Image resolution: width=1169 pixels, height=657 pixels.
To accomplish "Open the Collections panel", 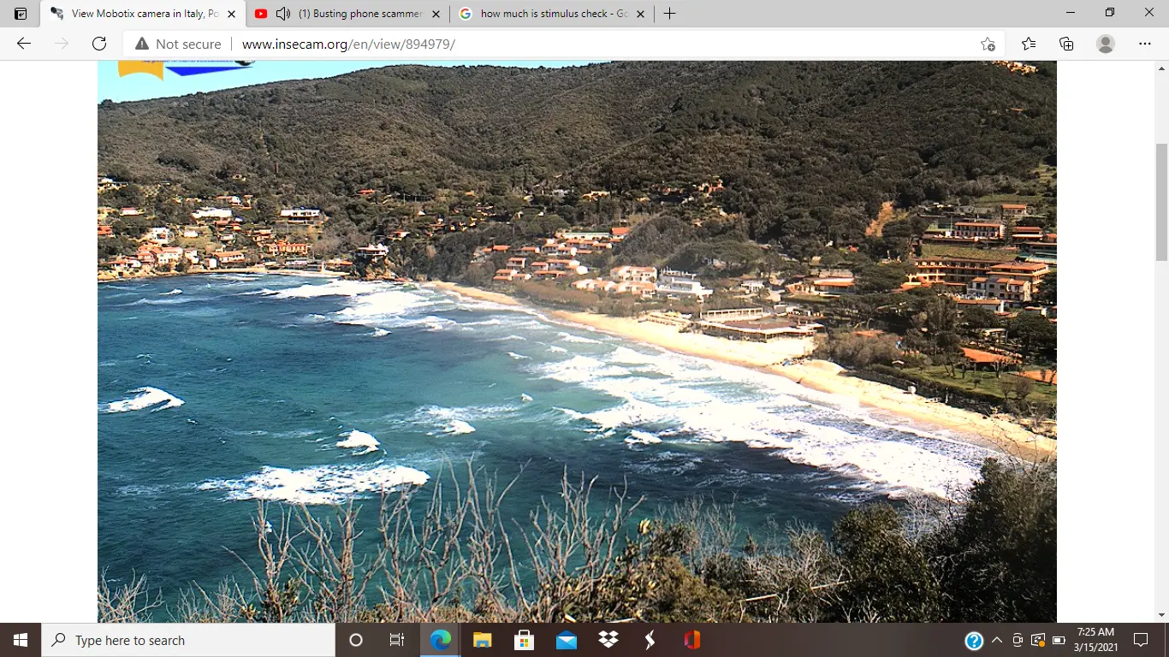I will coord(1066,44).
